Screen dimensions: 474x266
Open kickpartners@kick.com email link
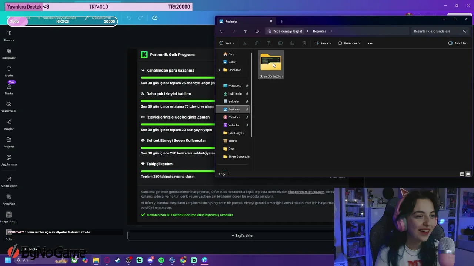point(306,192)
